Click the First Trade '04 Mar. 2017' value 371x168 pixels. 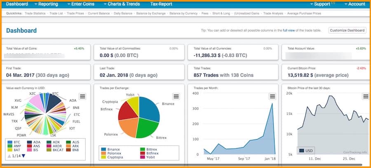pos(20,75)
